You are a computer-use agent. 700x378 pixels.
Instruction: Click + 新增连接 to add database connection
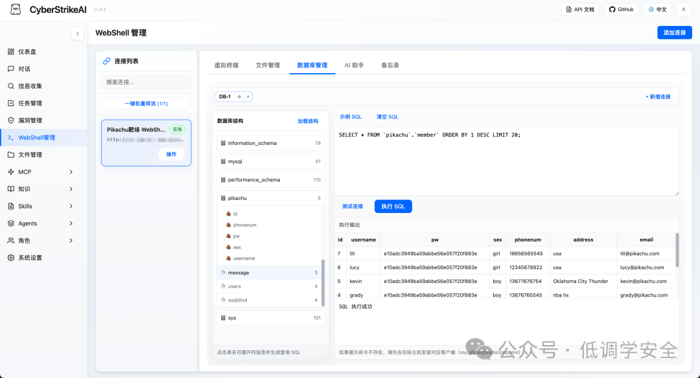pyautogui.click(x=658, y=96)
